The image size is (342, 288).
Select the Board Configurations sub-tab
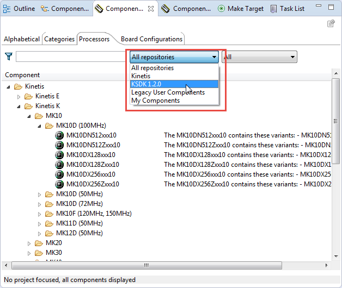(151, 39)
